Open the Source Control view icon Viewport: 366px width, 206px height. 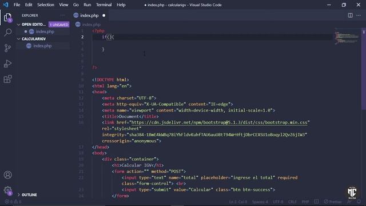point(7,48)
